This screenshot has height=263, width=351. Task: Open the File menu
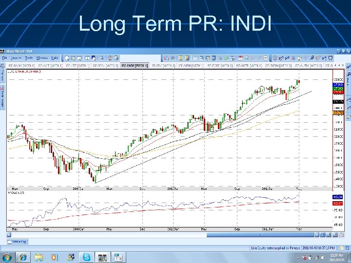click(x=4, y=58)
